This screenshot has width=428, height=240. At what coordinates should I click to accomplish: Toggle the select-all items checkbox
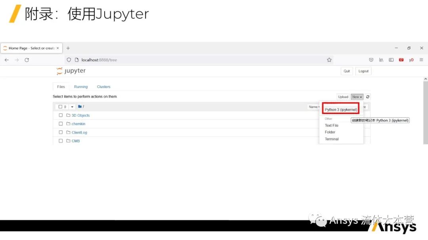pos(60,107)
